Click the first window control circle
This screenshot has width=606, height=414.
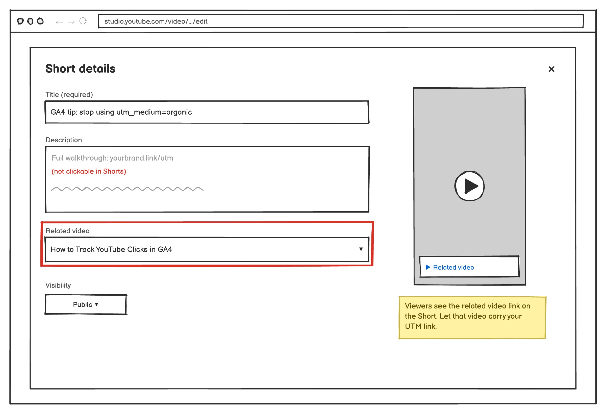pyautogui.click(x=20, y=21)
